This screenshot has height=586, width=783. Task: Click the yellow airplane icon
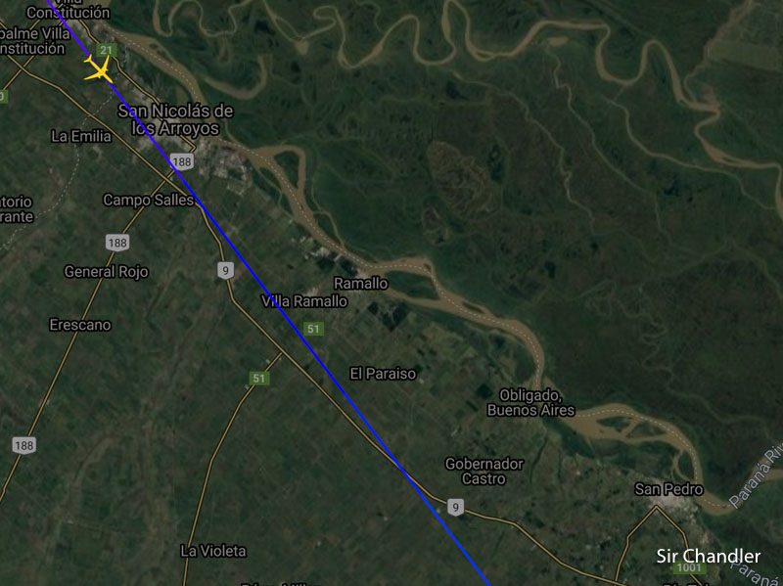[99, 69]
